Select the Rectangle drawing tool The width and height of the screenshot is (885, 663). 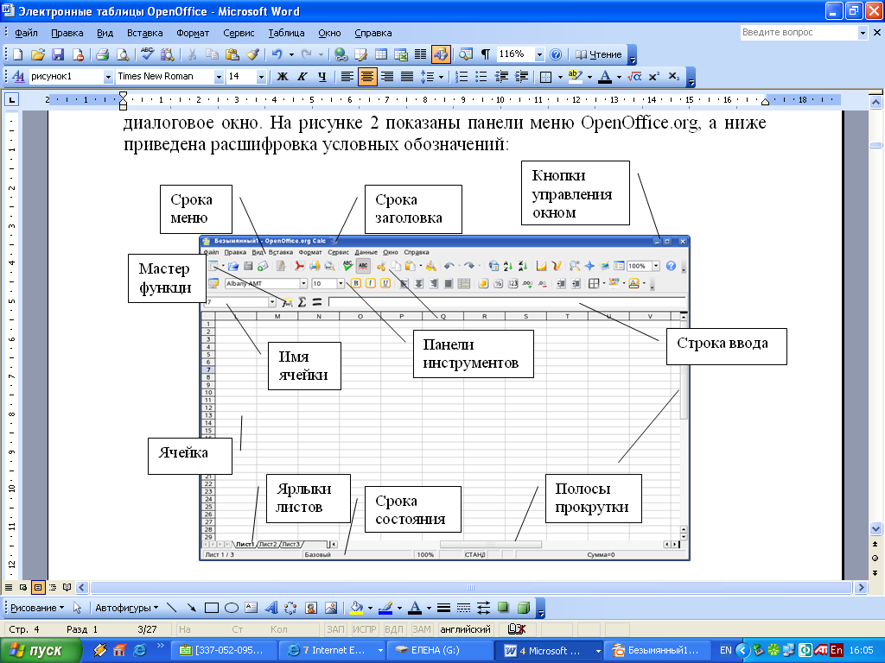(212, 608)
